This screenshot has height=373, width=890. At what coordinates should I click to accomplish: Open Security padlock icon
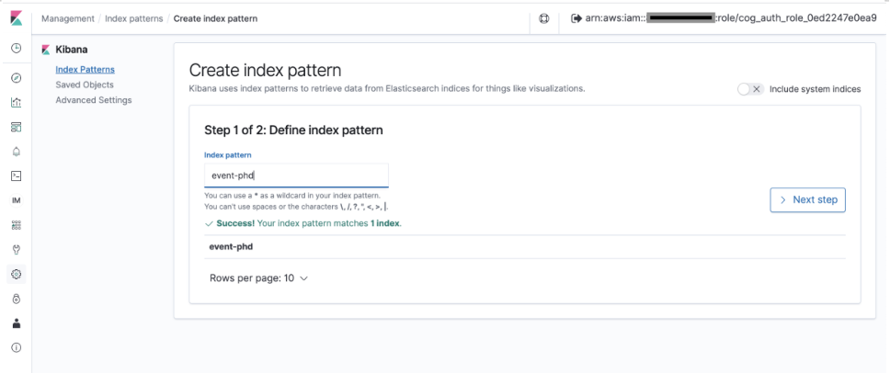[x=16, y=299]
